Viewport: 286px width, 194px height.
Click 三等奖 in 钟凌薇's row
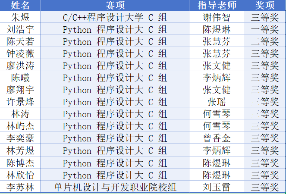pyautogui.click(x=265, y=53)
